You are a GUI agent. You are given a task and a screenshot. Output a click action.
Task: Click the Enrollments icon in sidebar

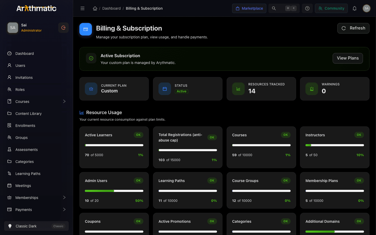click(9, 126)
